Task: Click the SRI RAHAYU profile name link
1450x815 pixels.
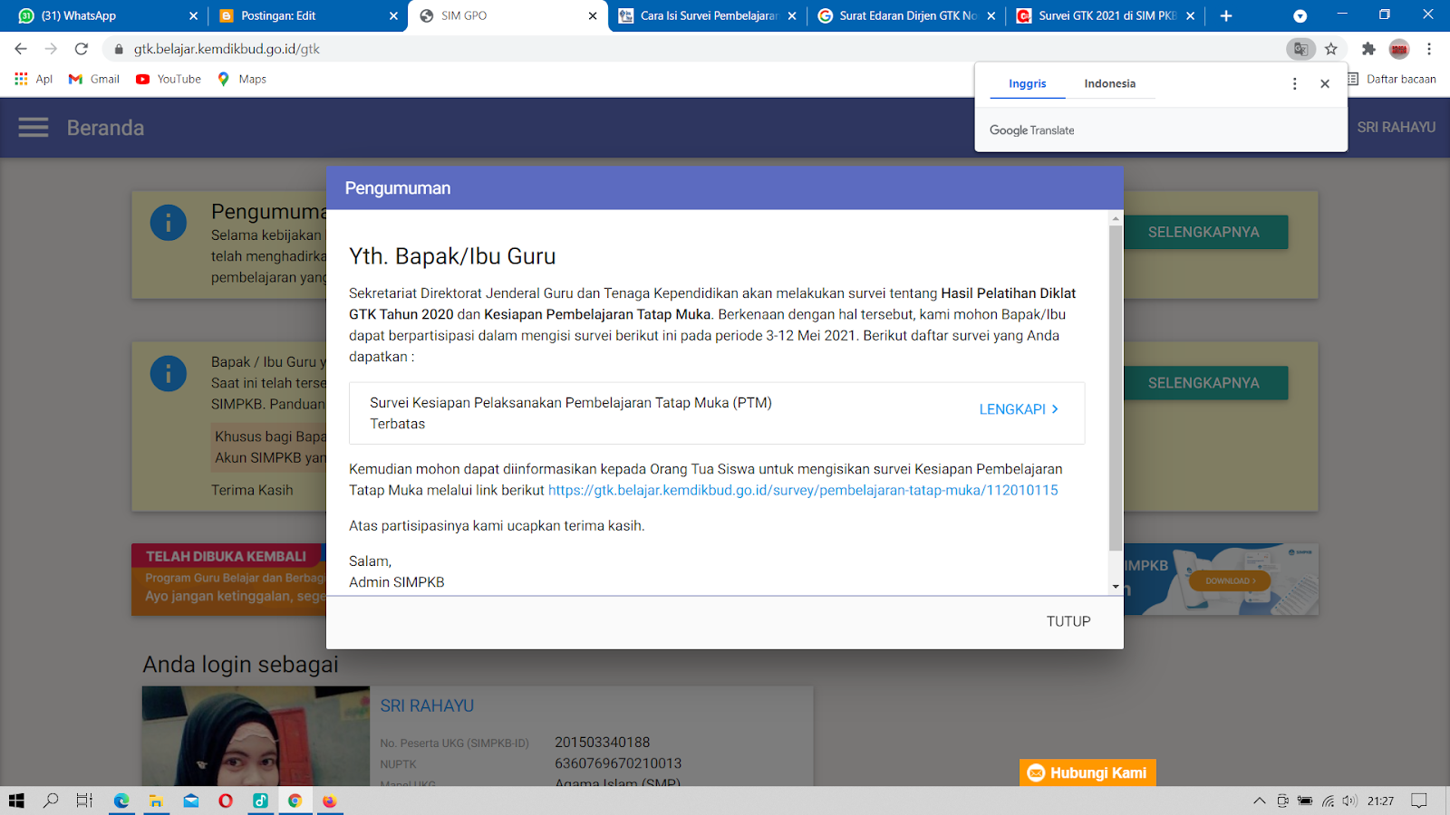Action: pos(427,705)
